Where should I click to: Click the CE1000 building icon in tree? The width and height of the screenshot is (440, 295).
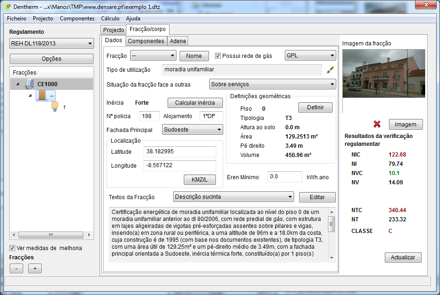pos(30,84)
